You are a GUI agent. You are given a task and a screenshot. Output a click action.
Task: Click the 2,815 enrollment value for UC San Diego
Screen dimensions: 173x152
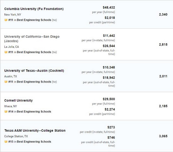163,45
